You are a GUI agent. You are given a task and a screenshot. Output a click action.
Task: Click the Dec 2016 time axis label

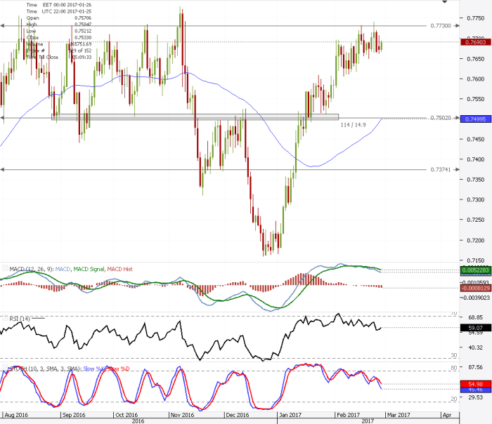[x=238, y=415]
